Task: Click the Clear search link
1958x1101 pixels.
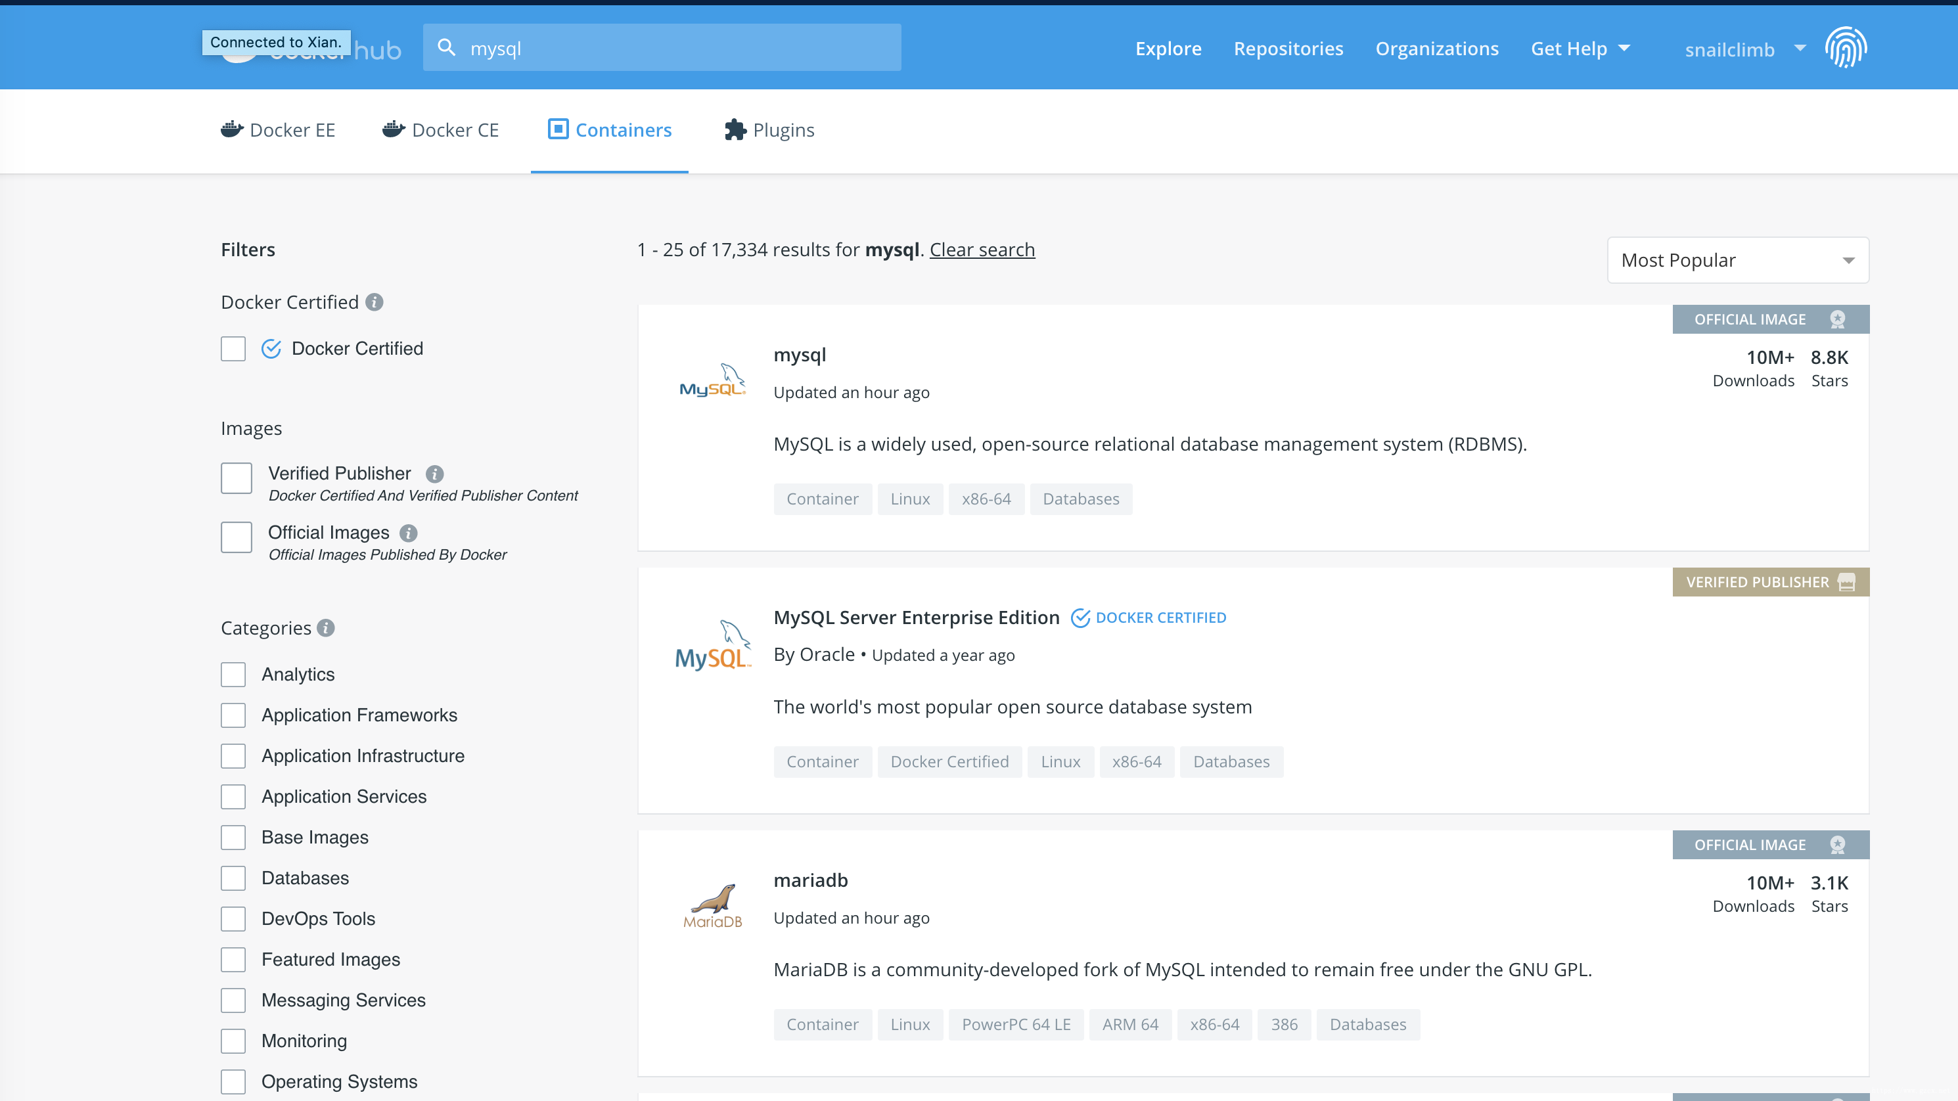Action: tap(982, 249)
